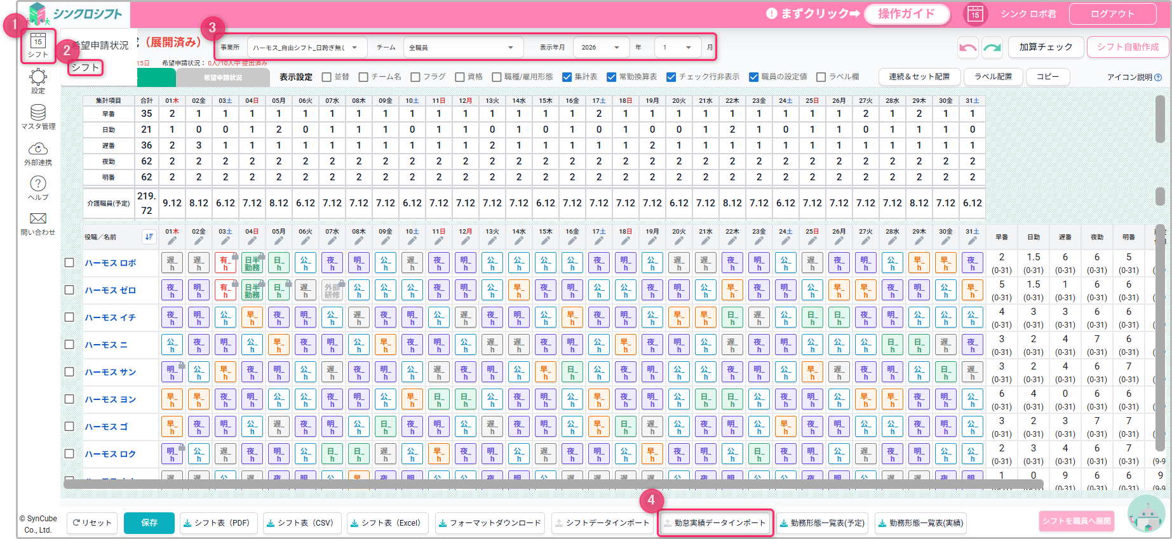Image resolution: width=1172 pixels, height=539 pixels.
Task: Select the row checkbox for ハーモス ロボ
Action: (x=69, y=263)
